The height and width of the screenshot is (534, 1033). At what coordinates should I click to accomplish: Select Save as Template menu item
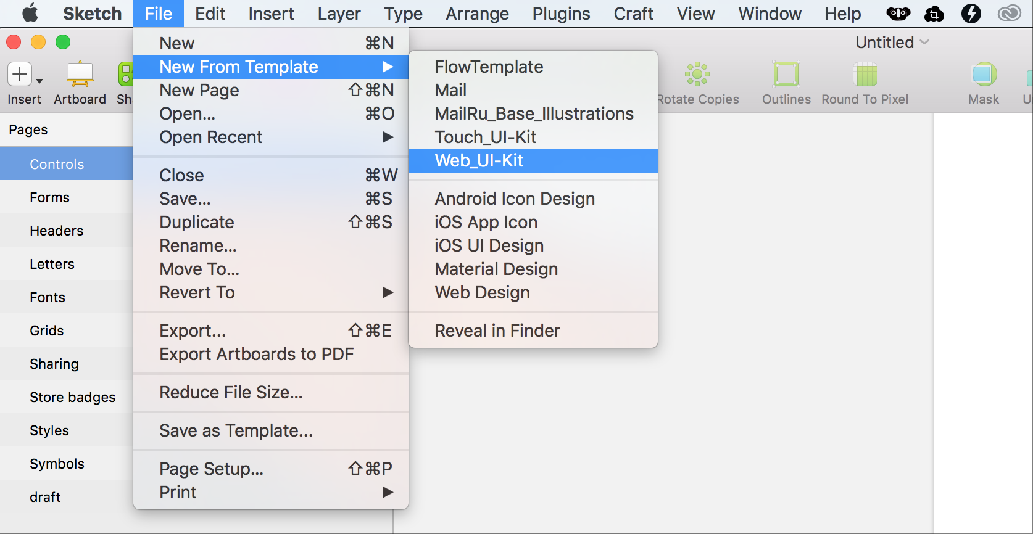236,430
